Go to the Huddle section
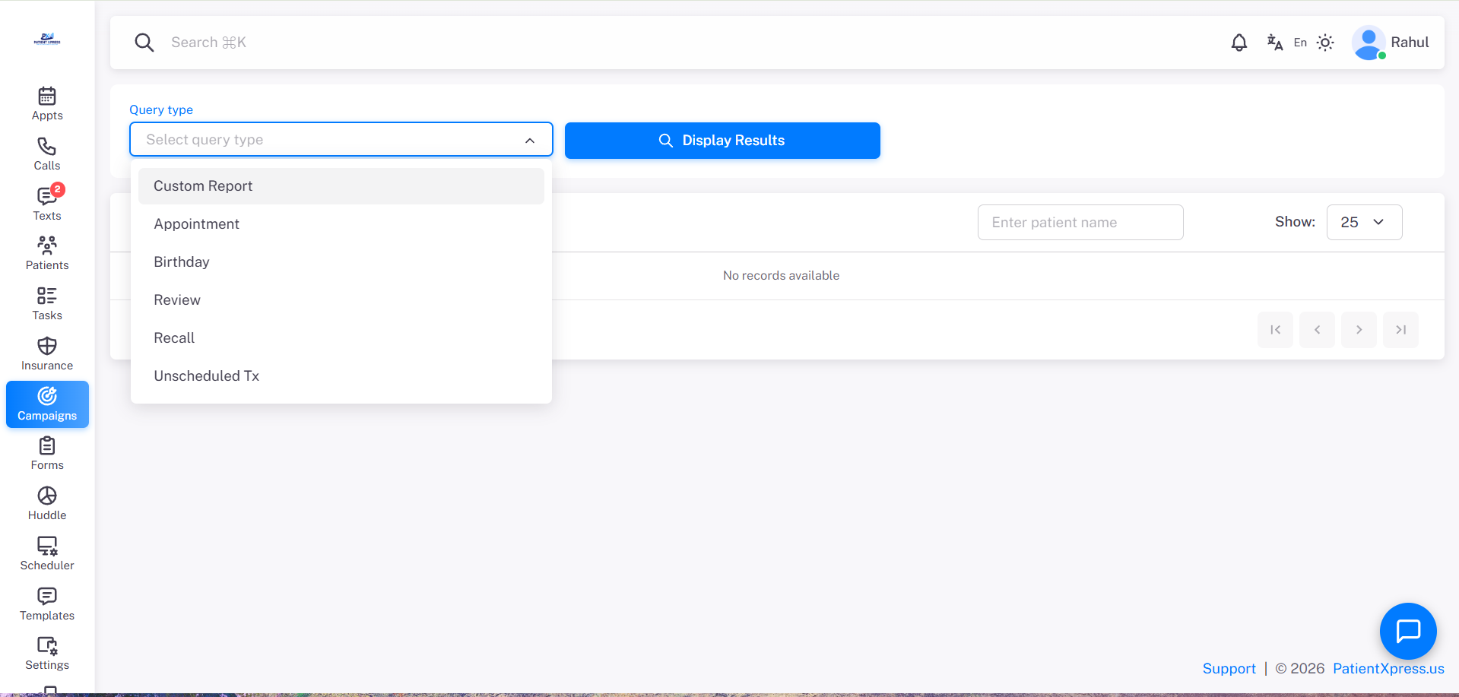Viewport: 1459px width, 697px height. [x=46, y=502]
